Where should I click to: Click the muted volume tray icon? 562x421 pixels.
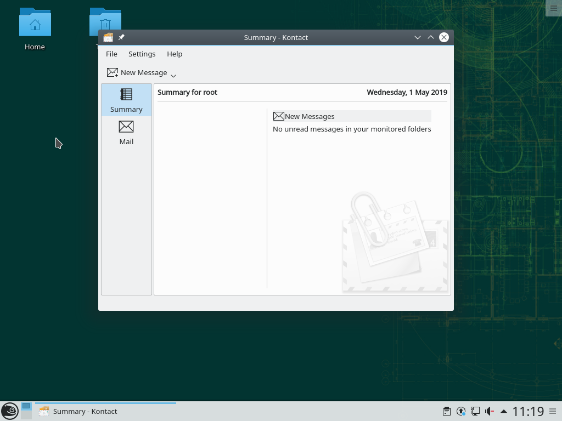click(x=489, y=411)
